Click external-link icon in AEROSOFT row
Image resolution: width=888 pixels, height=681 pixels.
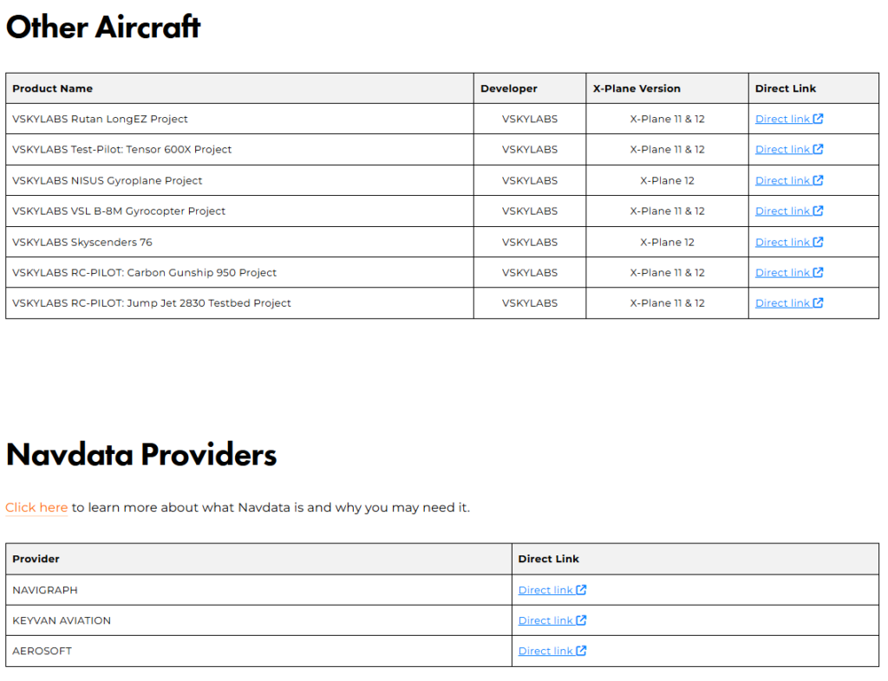tap(581, 651)
